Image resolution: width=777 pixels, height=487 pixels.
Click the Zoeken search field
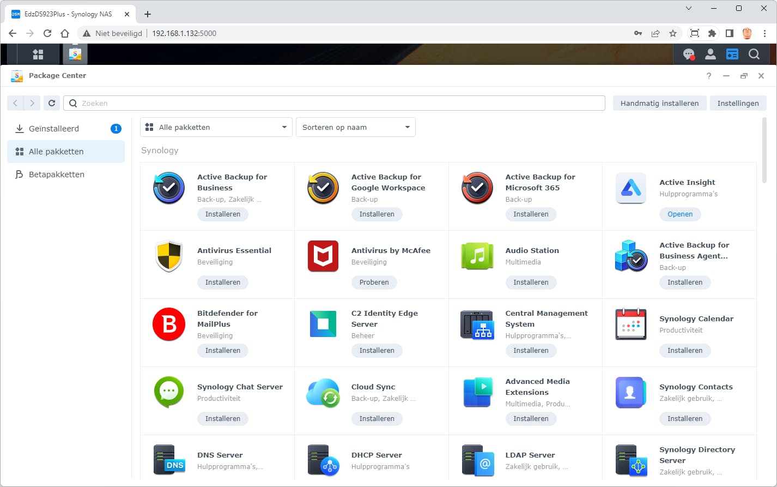pyautogui.click(x=334, y=103)
